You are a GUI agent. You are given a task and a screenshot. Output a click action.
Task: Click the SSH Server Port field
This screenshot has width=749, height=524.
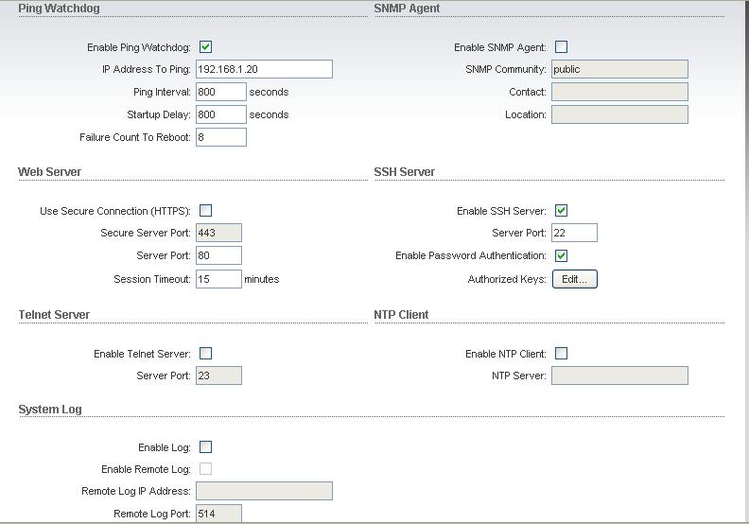tap(574, 233)
